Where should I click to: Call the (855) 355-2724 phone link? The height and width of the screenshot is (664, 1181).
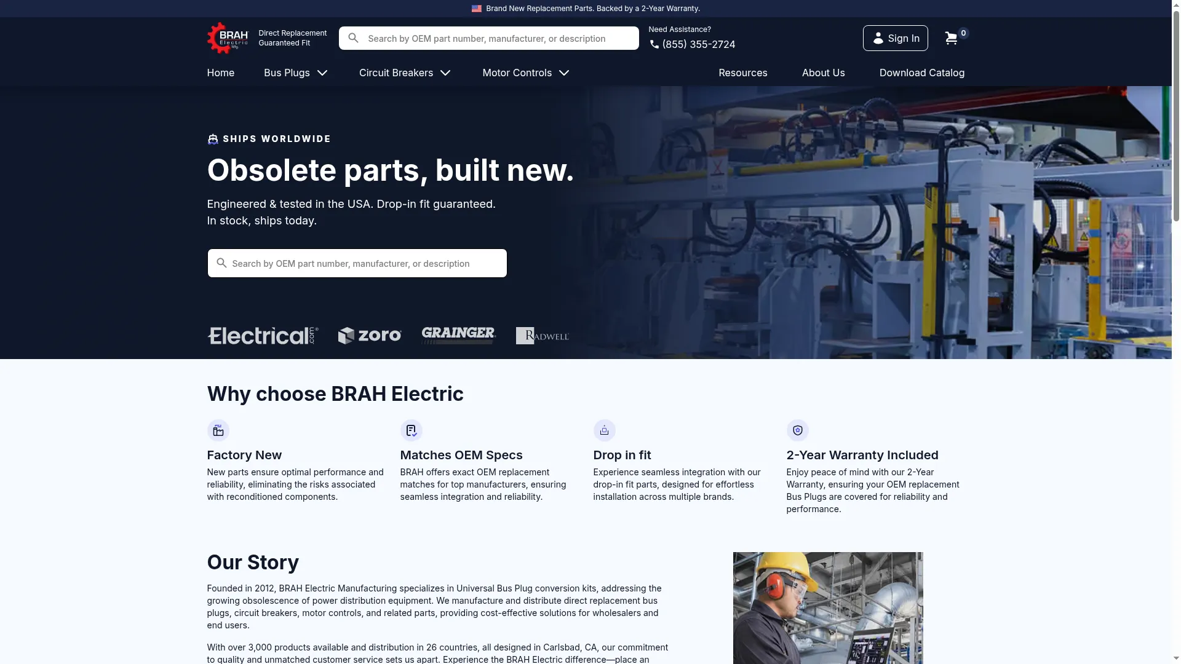click(x=699, y=44)
